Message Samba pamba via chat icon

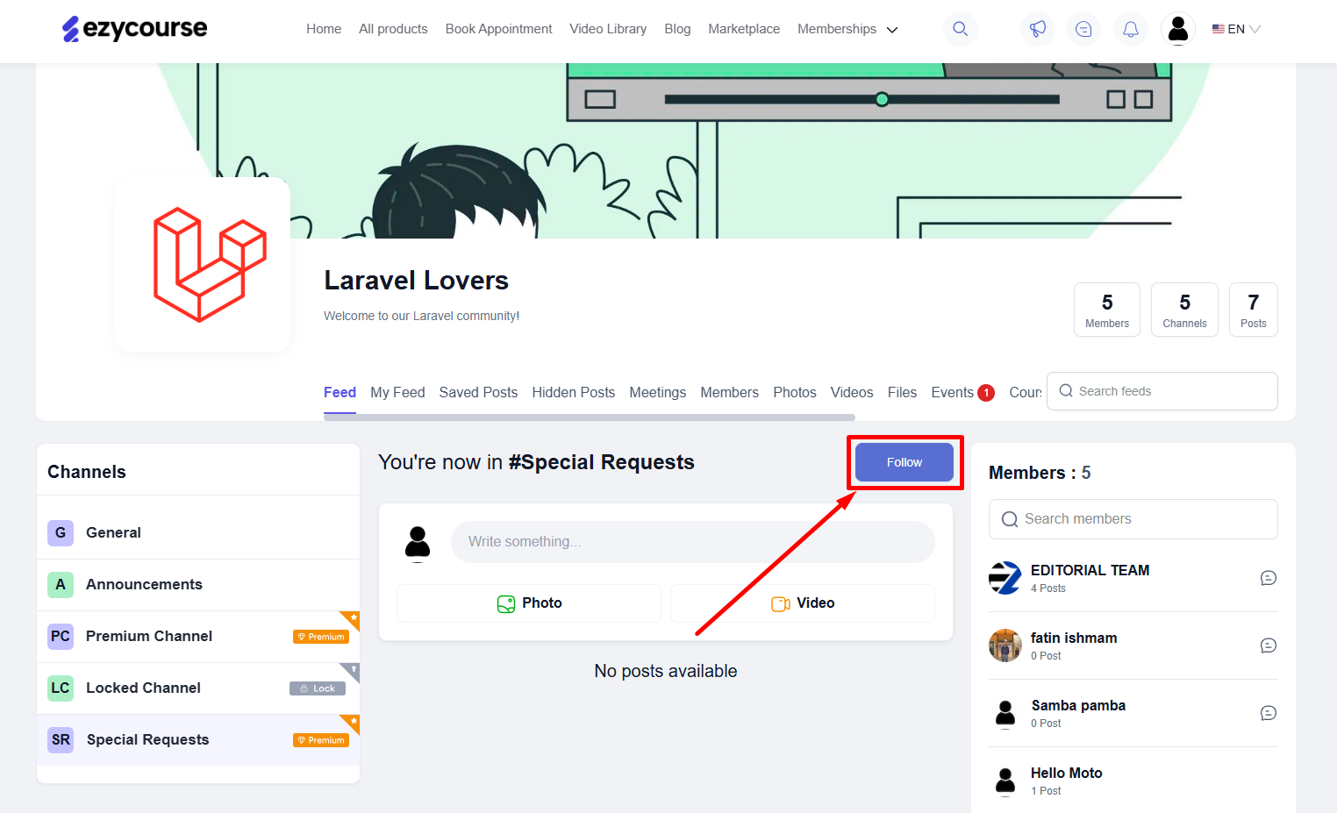[1268, 713]
